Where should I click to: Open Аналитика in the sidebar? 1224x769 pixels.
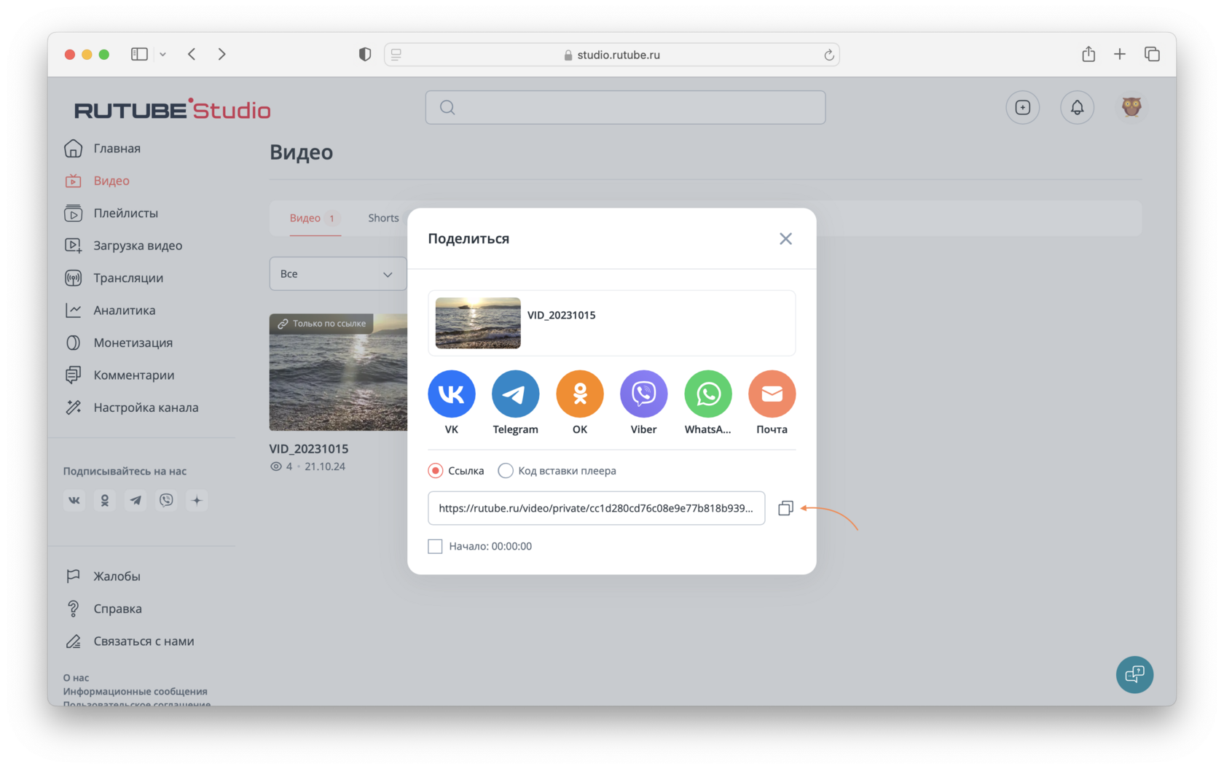(x=110, y=311)
